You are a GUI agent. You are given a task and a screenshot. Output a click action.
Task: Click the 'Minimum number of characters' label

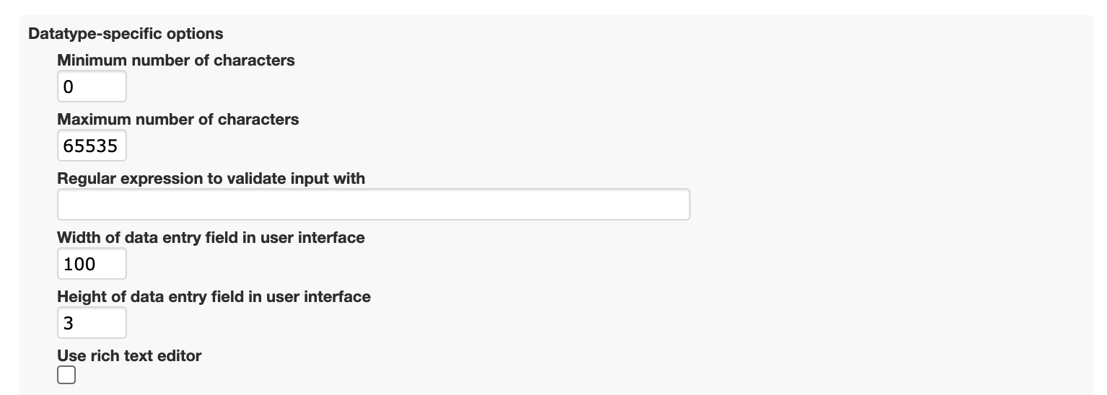[176, 61]
